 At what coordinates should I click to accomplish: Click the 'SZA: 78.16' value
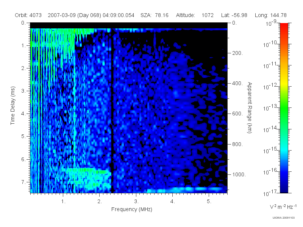[155, 15]
